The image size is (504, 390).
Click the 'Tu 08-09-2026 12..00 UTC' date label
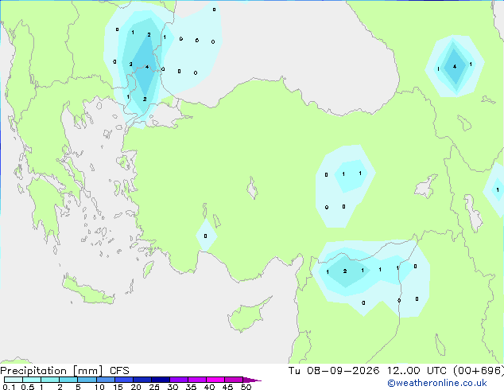tap(367, 370)
